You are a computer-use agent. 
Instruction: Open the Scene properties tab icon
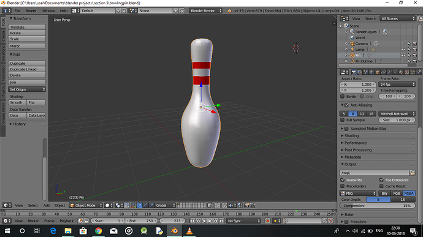pos(365,72)
